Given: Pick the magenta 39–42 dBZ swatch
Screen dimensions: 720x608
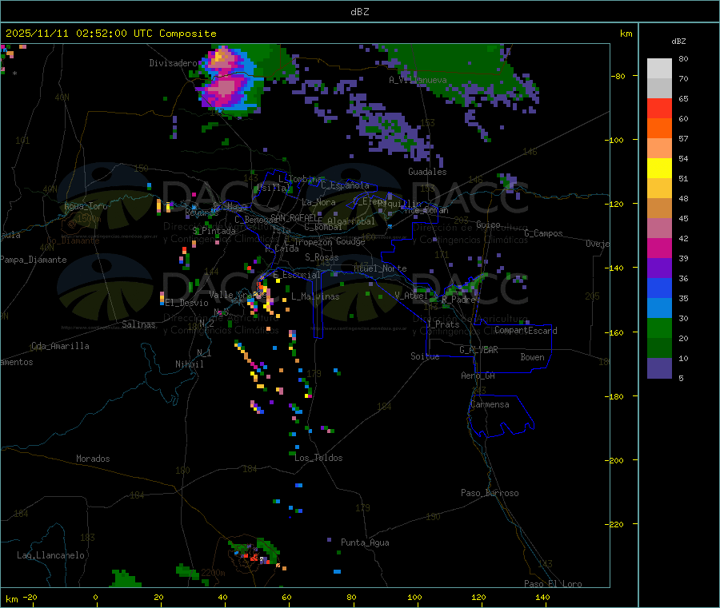Looking at the screenshot, I should 659,248.
